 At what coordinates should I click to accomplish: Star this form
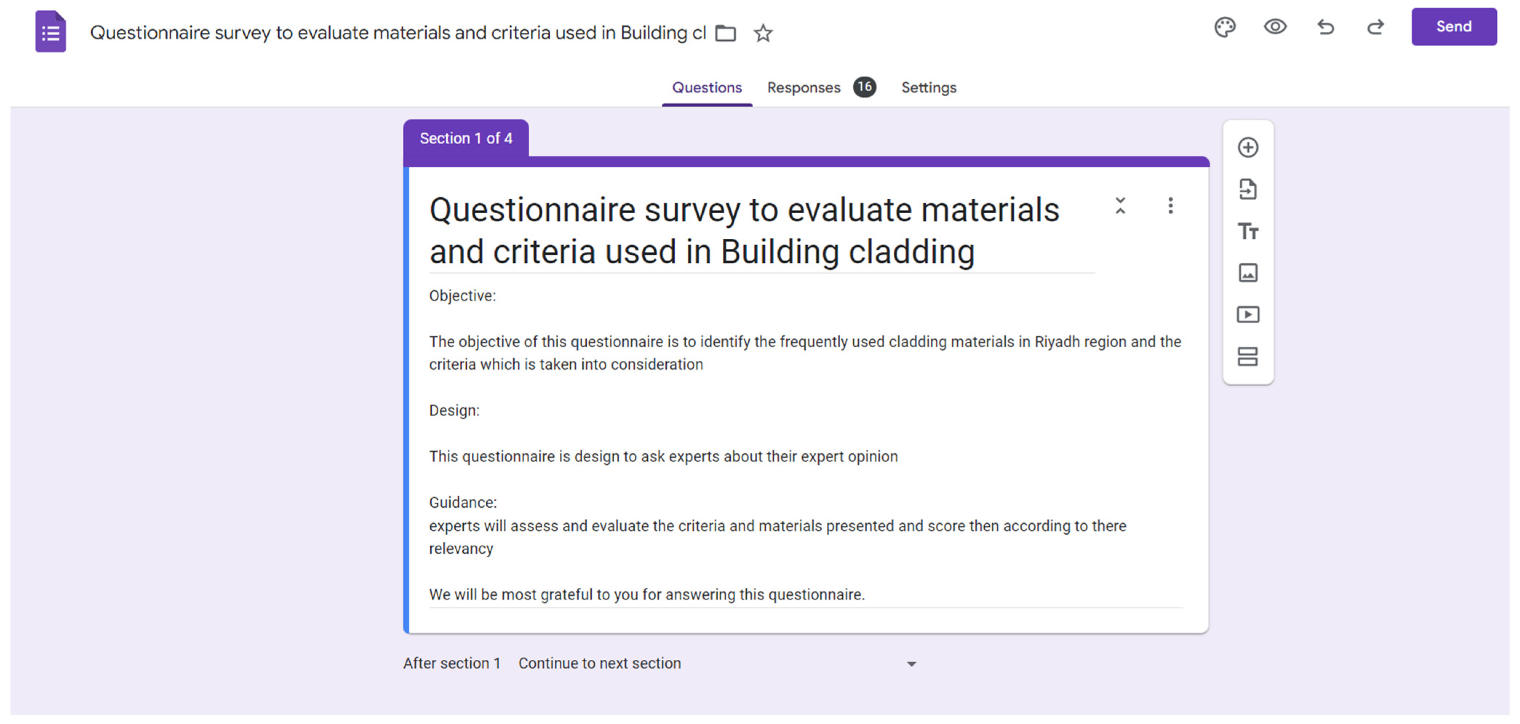pyautogui.click(x=763, y=33)
